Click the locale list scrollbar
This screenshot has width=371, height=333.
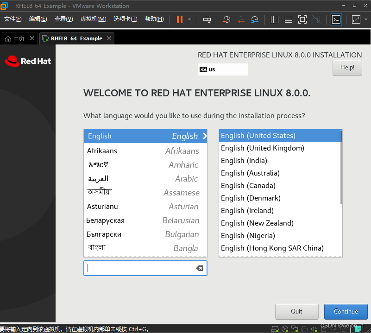click(x=341, y=167)
